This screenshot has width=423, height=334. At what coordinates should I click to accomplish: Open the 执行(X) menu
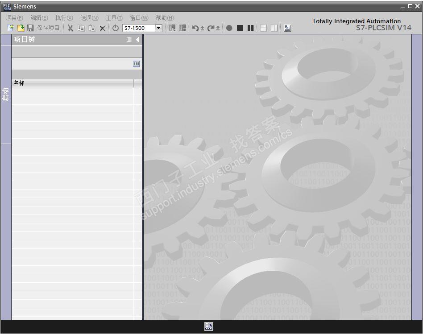click(x=64, y=18)
